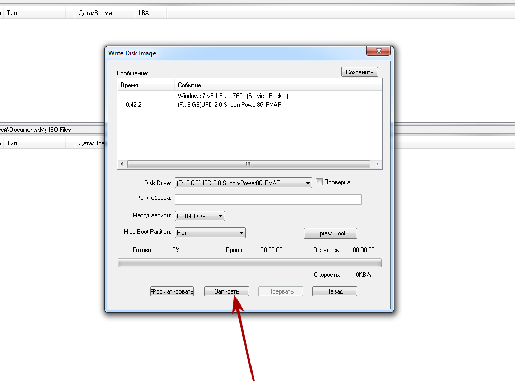Screen dimensions: 515x389
Task: Open the Hide Boot Partition dropdown
Action: point(210,233)
